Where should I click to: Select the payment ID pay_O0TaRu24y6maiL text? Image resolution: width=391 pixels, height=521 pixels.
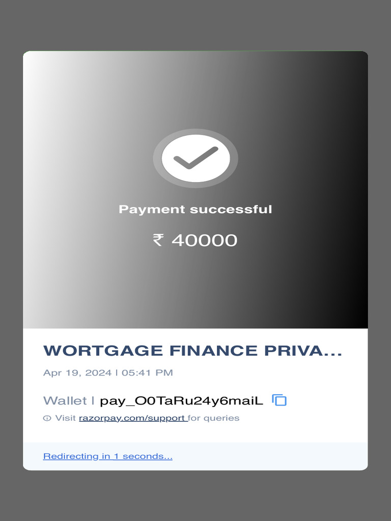coord(182,401)
